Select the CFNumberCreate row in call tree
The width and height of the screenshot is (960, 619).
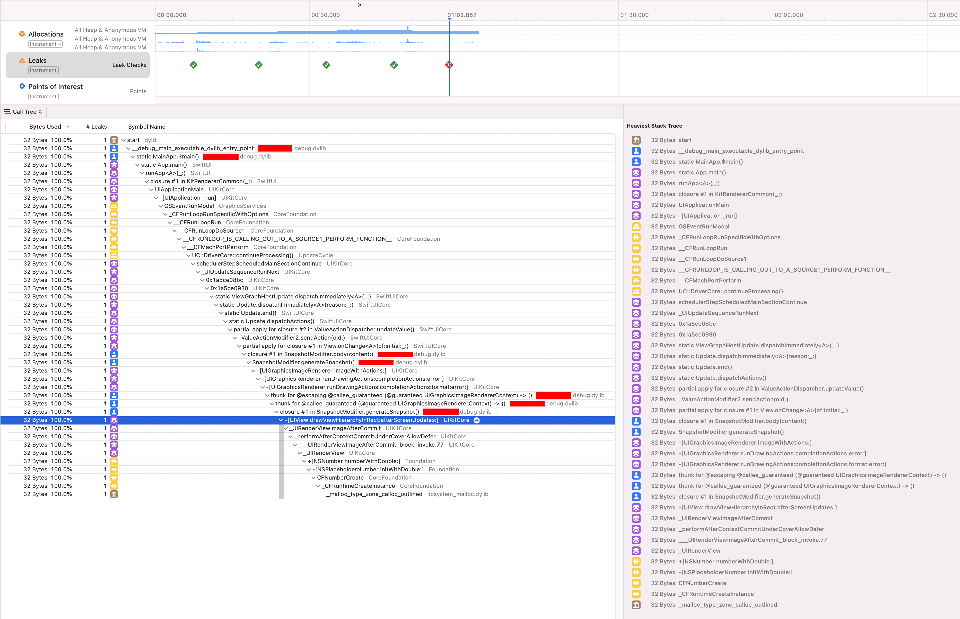(340, 477)
